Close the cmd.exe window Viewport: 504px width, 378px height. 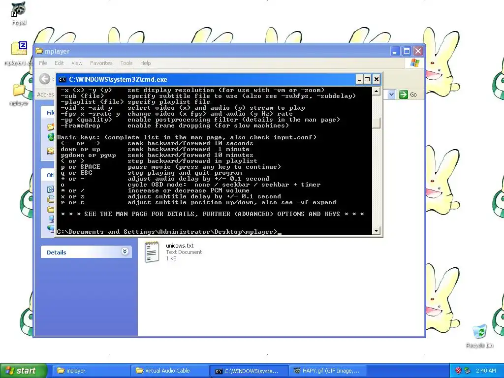coord(377,79)
